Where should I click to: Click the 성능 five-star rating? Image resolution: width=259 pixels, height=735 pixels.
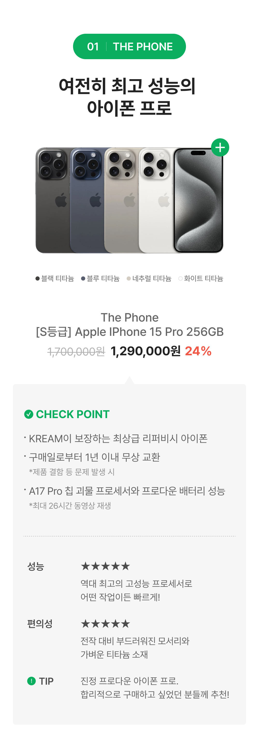coord(105,566)
